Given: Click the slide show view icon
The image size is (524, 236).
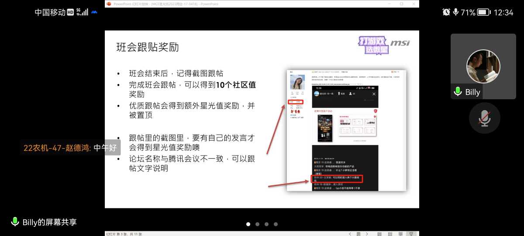Looking at the screenshot, I should coord(411,234).
